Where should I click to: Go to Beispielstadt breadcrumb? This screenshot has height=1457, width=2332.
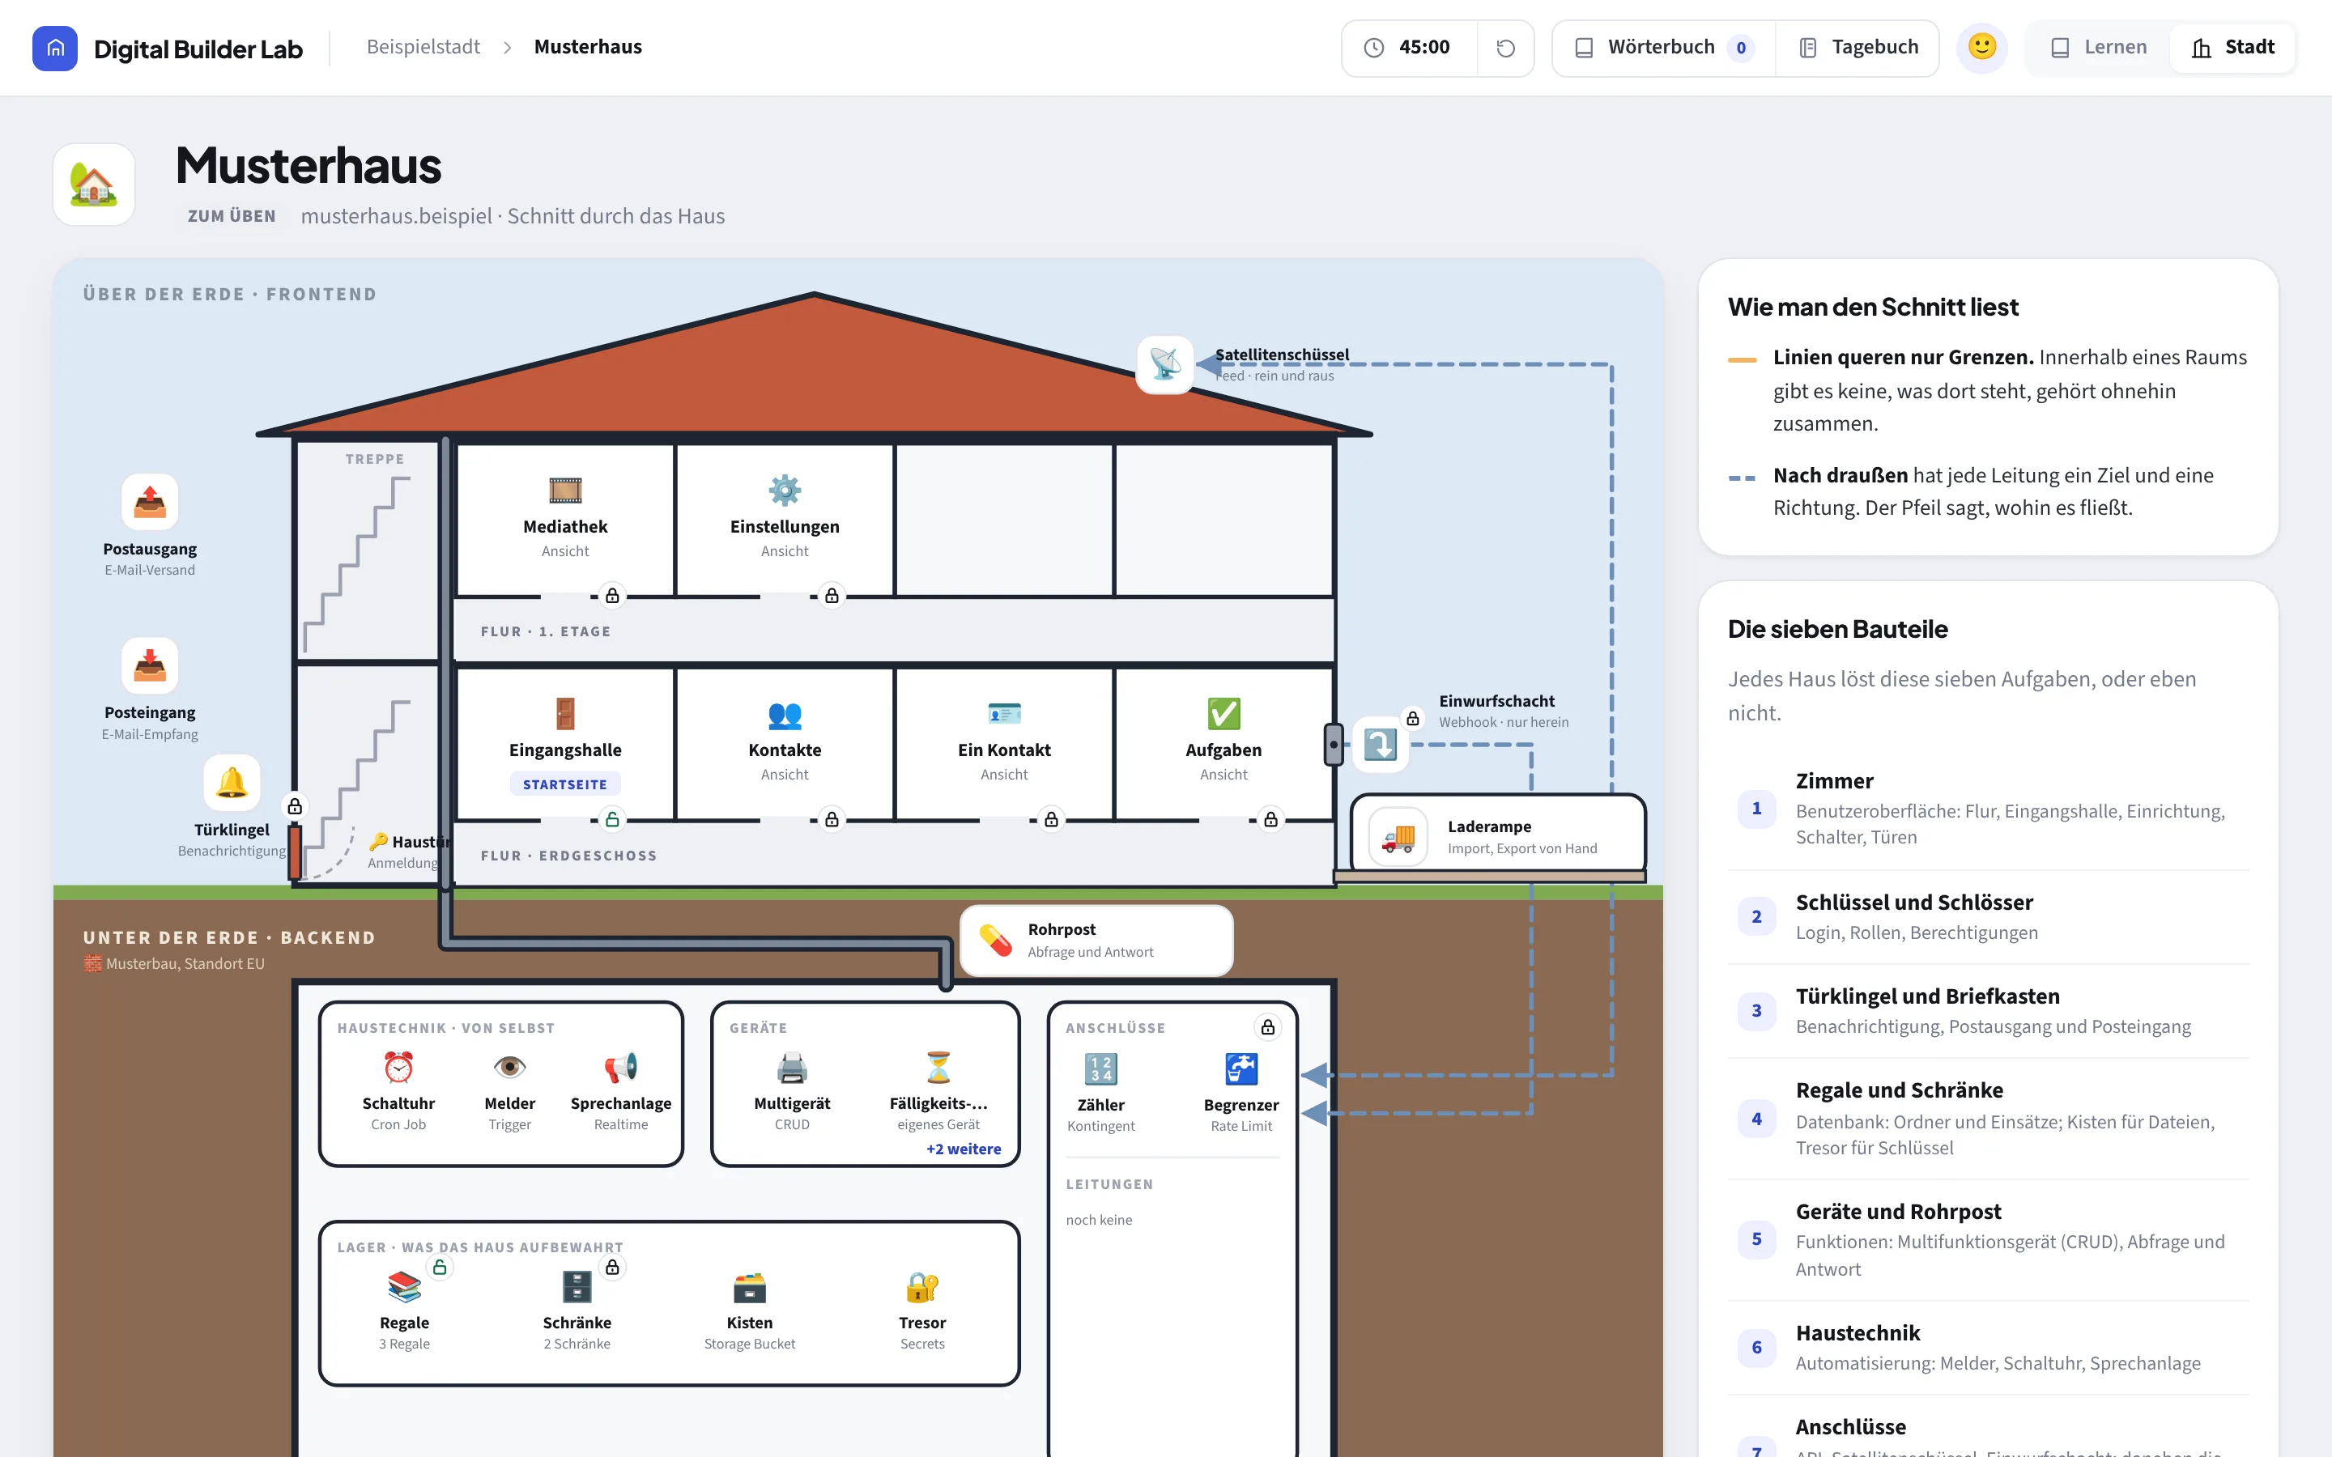tap(423, 47)
